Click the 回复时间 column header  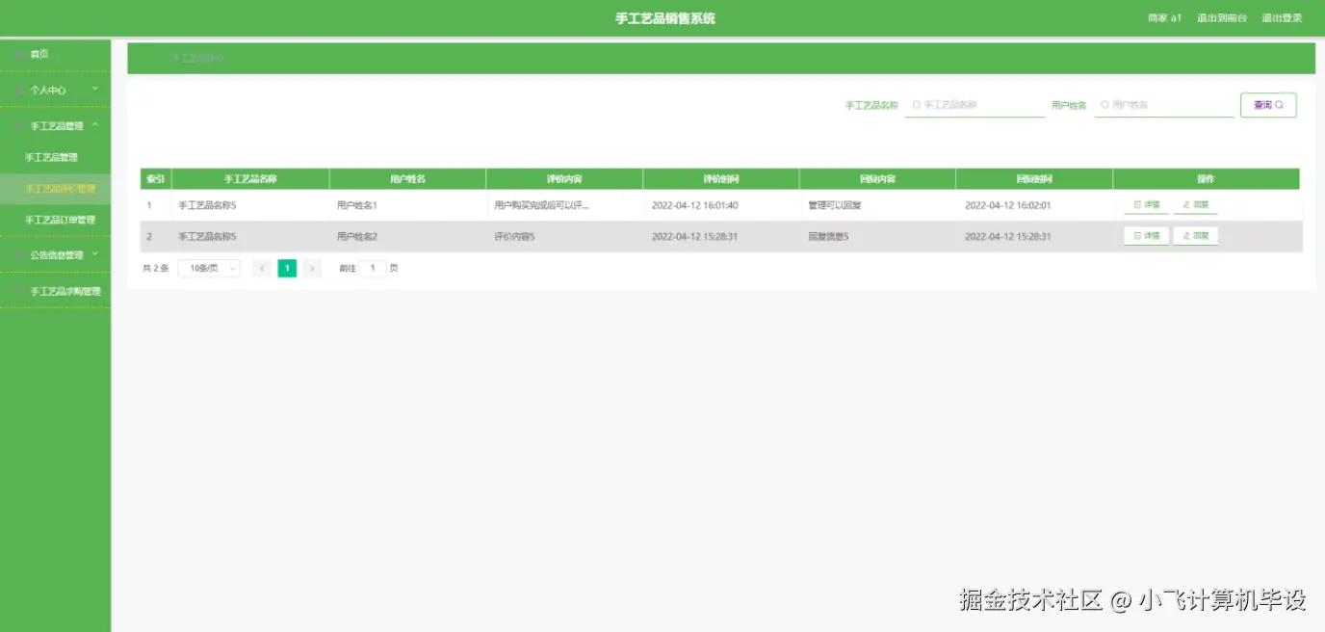(x=1034, y=179)
